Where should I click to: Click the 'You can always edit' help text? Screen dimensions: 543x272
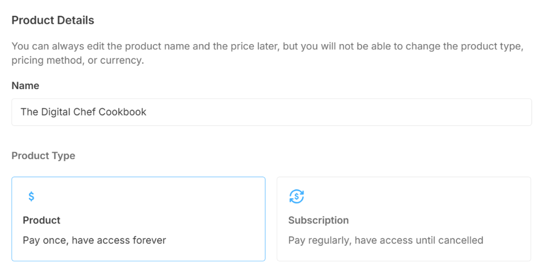tap(268, 53)
